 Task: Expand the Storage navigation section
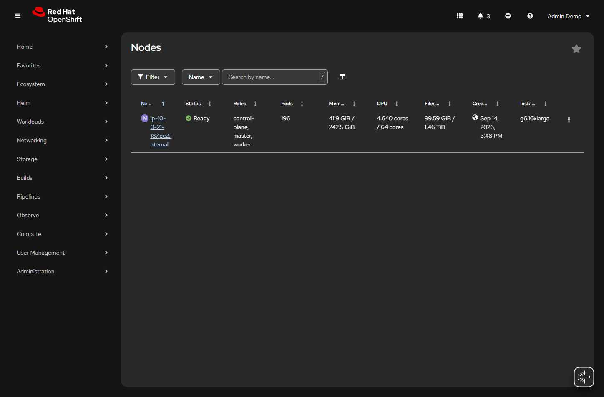(62, 159)
